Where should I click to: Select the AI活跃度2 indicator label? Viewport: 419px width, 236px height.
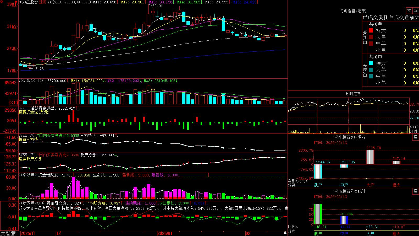(28, 175)
